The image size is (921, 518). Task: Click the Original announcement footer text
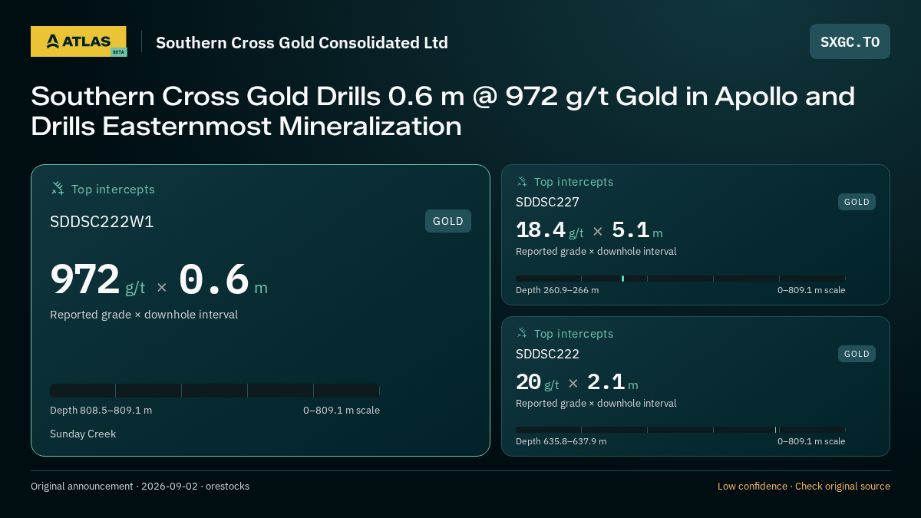tap(140, 487)
